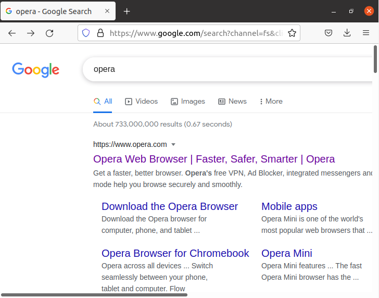Image resolution: width=379 pixels, height=298 pixels.
Task: Restore down the browser window
Action: (351, 11)
